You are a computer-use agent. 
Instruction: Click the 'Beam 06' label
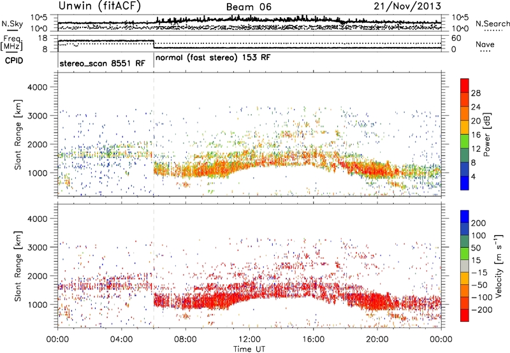pyautogui.click(x=249, y=7)
